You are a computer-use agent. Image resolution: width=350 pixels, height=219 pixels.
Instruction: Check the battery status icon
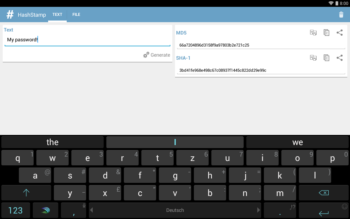tap(337, 3)
